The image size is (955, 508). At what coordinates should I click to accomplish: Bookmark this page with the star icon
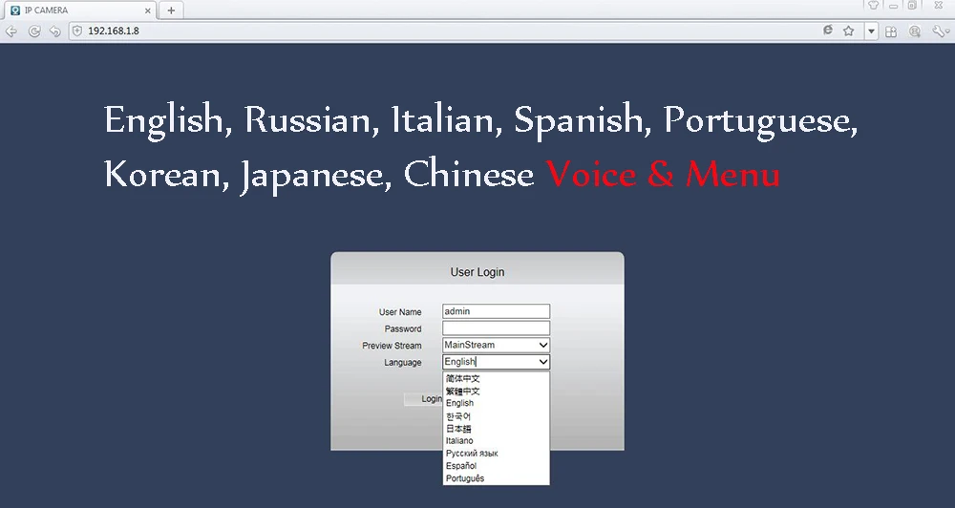click(x=848, y=31)
